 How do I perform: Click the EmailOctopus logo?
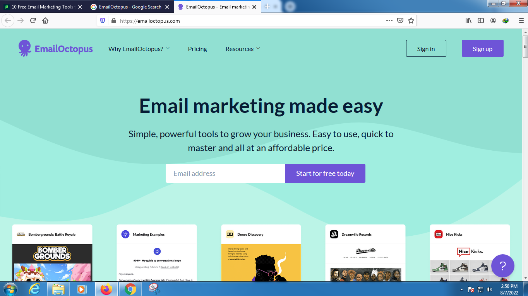click(x=56, y=49)
